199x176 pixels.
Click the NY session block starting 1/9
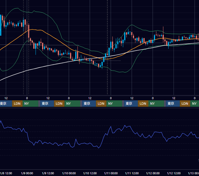(72, 104)
